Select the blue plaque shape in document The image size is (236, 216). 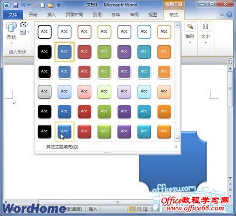[173, 167]
